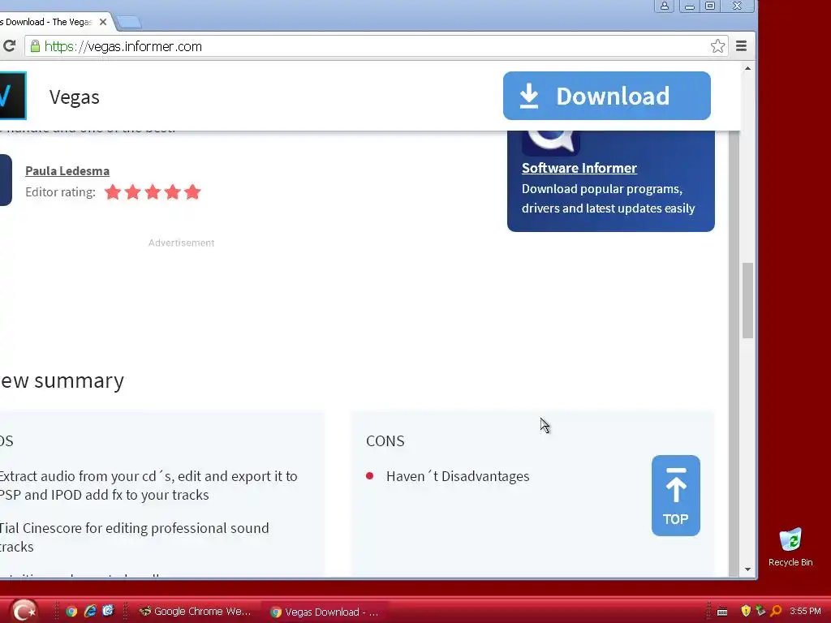Click the Software Informer logo image
The image size is (831, 623).
click(551, 141)
